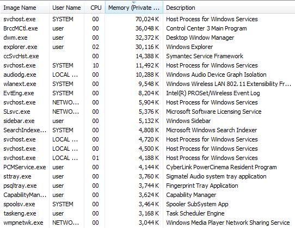Select explorer.exe in the process list
Screen dimensions: 295x228
pyautogui.click(x=147, y=47)
